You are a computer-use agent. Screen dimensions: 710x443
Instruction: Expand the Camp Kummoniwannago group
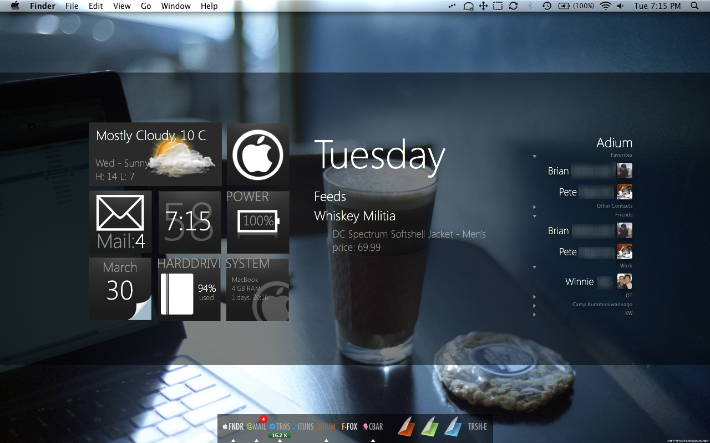tap(535, 305)
